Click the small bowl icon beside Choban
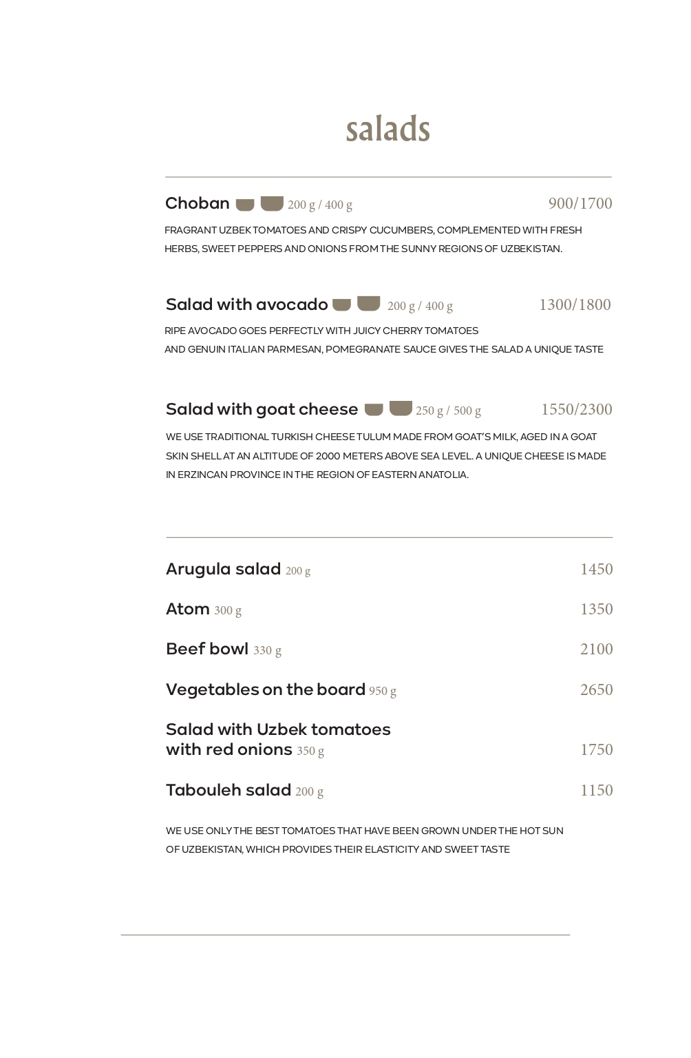This screenshot has width=691, height=1058. (x=245, y=205)
